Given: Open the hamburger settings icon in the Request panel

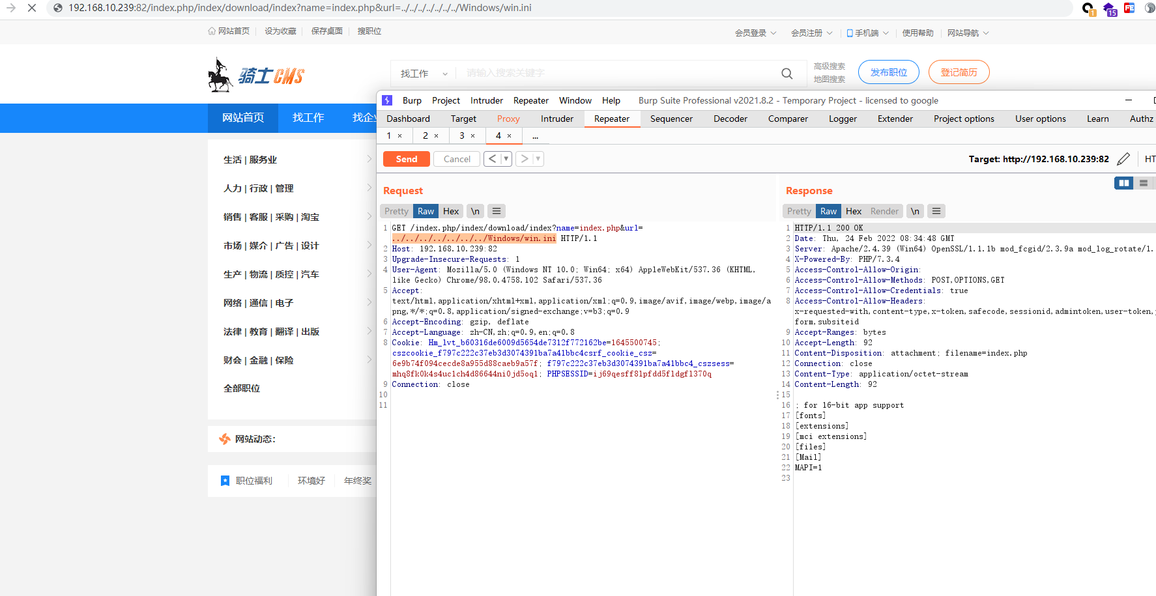Looking at the screenshot, I should 496,210.
